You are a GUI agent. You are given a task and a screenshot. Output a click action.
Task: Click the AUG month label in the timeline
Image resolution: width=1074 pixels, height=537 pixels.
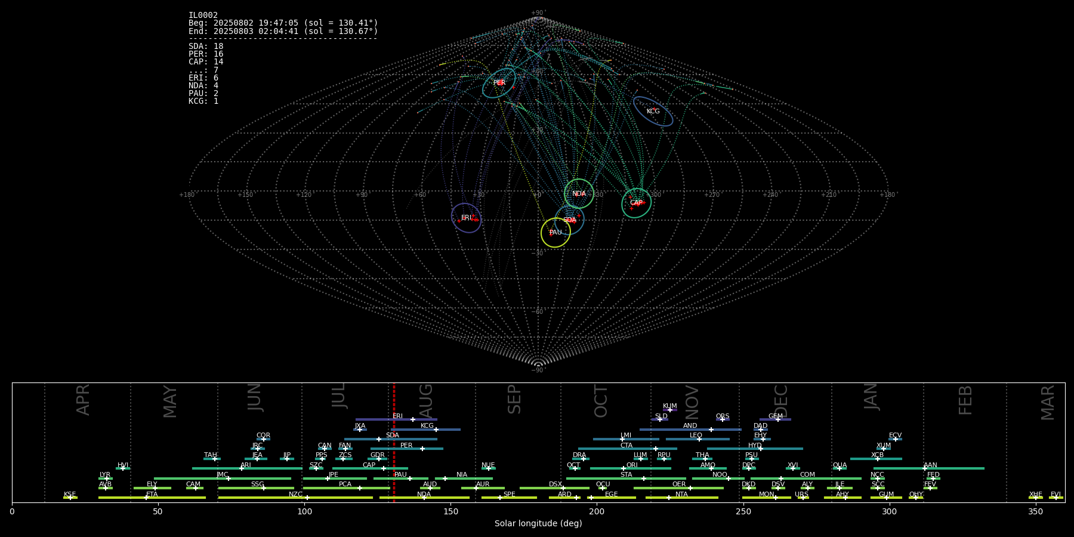[426, 400]
